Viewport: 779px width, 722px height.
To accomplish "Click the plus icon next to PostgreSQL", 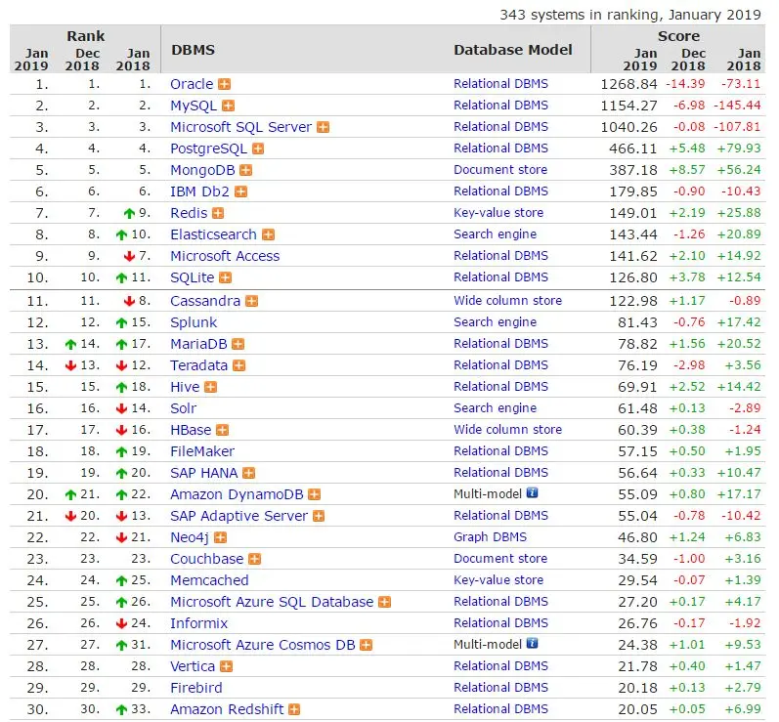I will click(258, 149).
